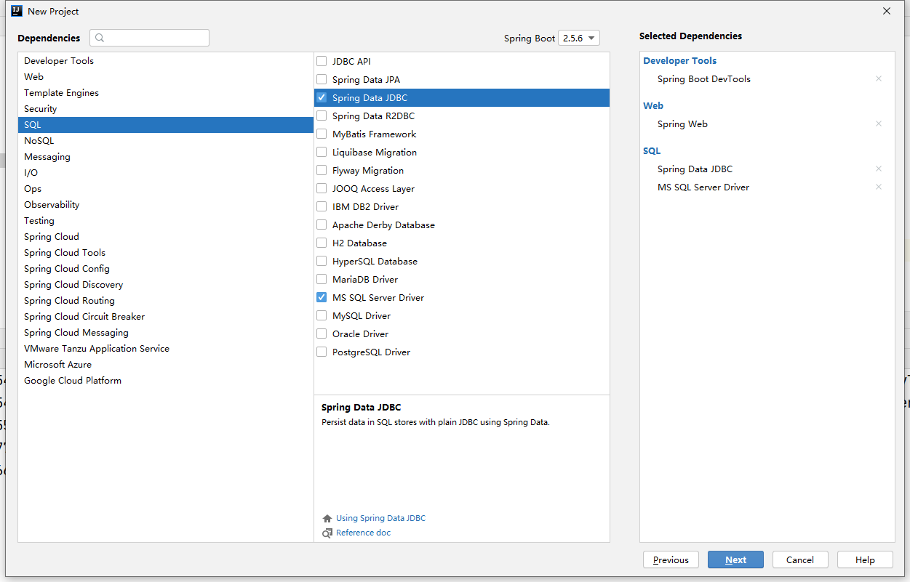
Task: Enable the MyBatis Framework checkbox
Action: [x=322, y=134]
